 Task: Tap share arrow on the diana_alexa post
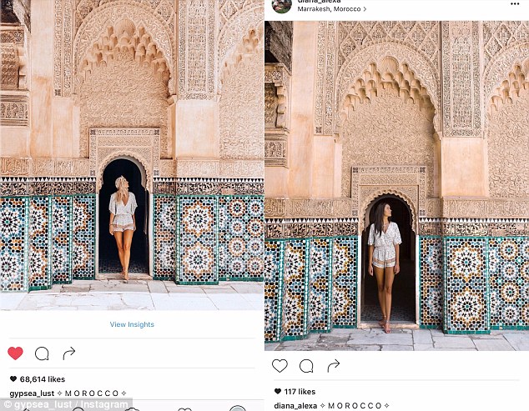pos(334,366)
